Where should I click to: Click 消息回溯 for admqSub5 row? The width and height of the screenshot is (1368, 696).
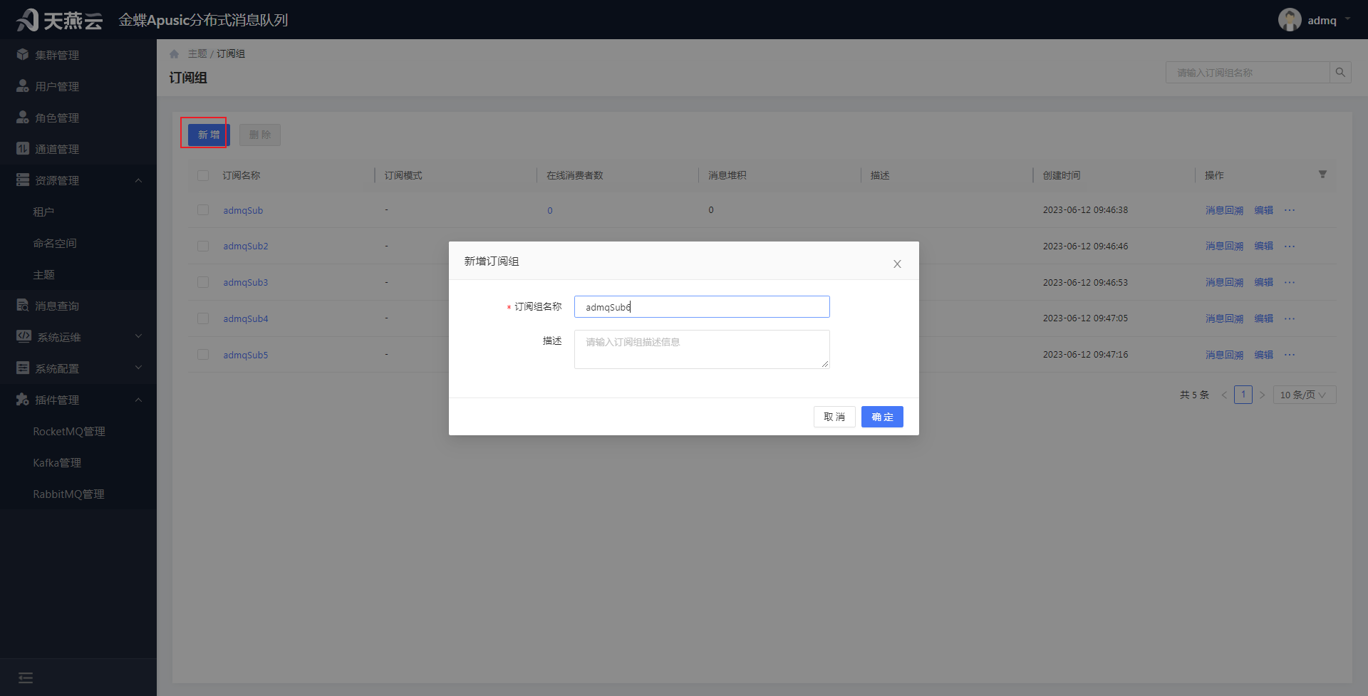(x=1224, y=355)
